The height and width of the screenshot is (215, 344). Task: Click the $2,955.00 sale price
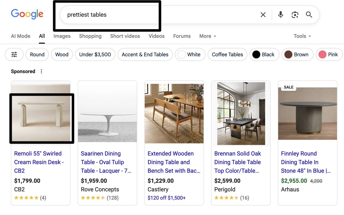click(294, 181)
